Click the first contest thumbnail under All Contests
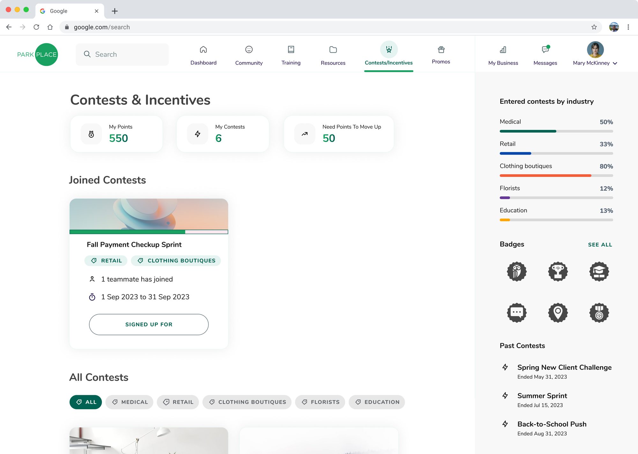Screen dimensions: 638x454 [x=149, y=441]
